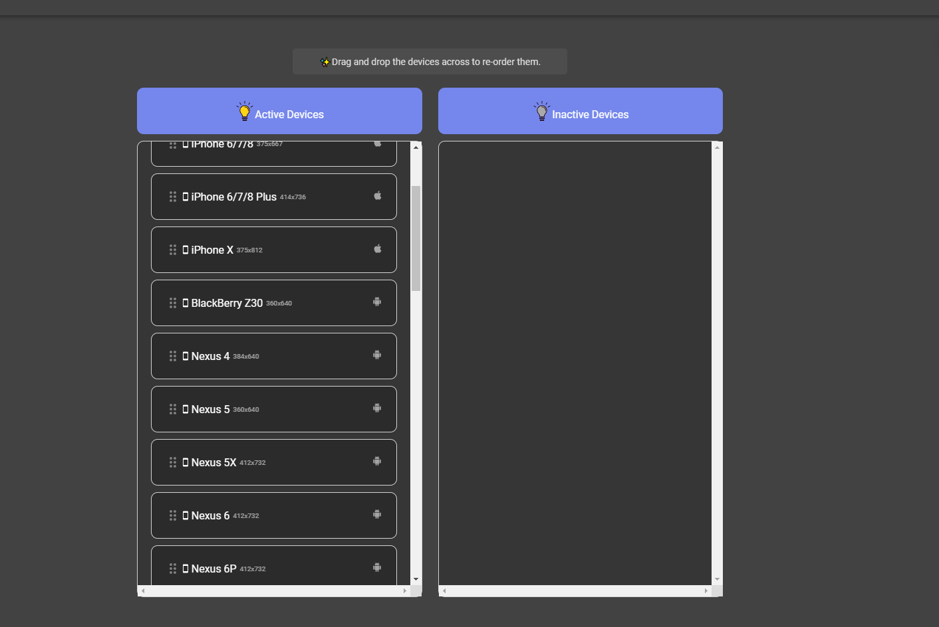Click Android icon on Nexus 5 card
Viewport: 939px width, 627px height.
pyautogui.click(x=377, y=408)
